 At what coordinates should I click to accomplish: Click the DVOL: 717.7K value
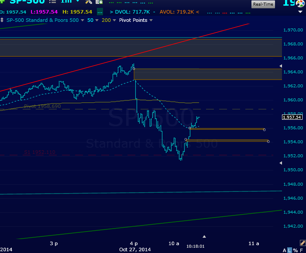pyautogui.click(x=132, y=12)
